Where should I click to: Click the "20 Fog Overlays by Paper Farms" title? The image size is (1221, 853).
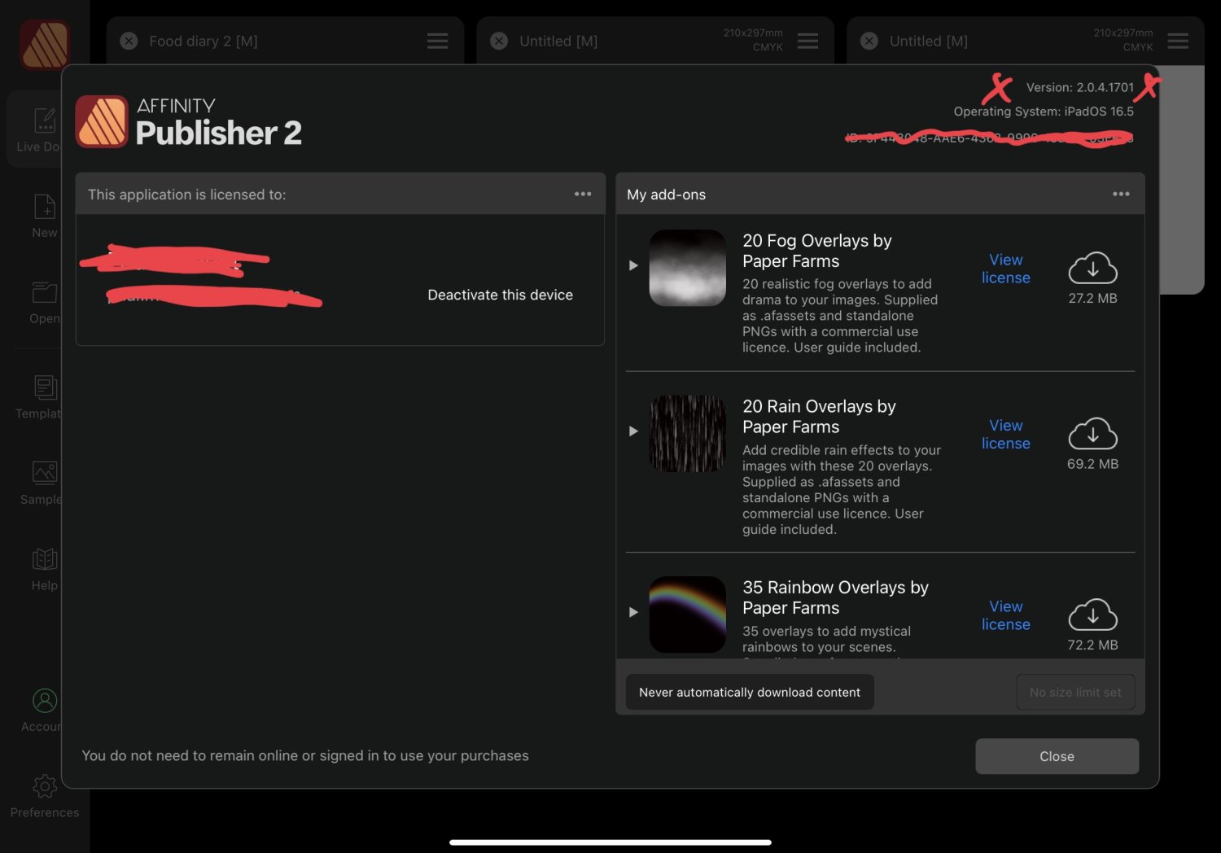[x=817, y=251]
